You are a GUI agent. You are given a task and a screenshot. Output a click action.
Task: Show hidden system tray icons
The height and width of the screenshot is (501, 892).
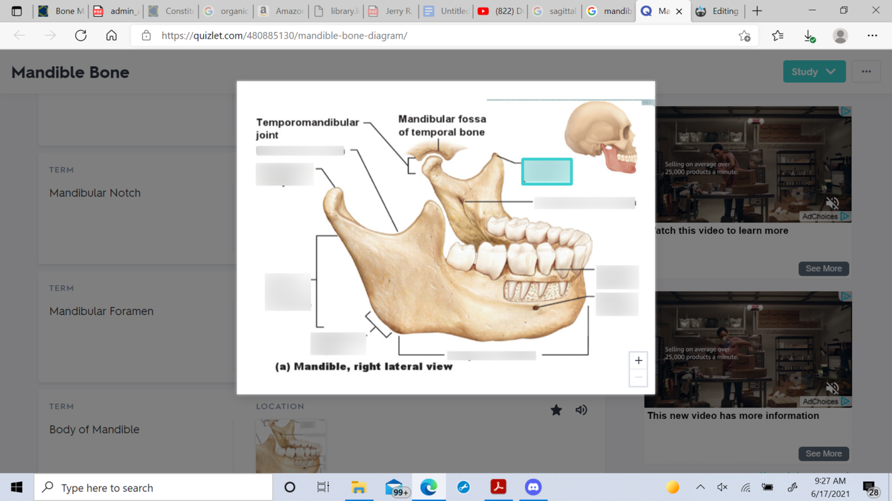(x=700, y=488)
